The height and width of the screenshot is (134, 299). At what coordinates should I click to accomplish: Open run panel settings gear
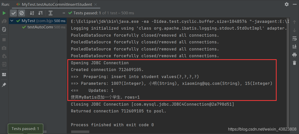287,4
